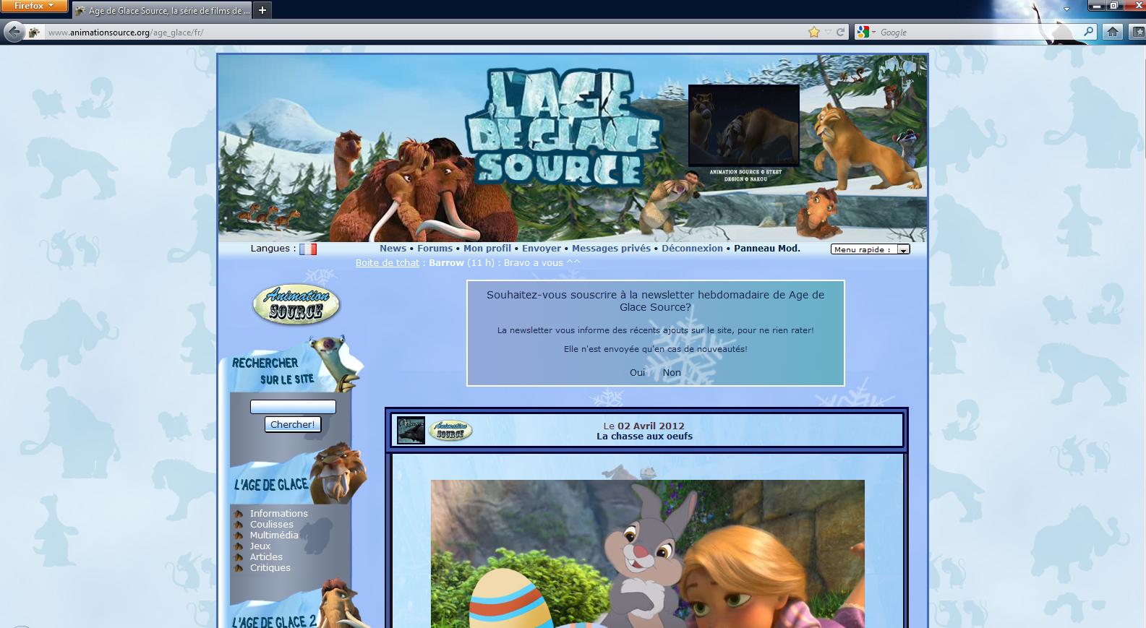
Task: Click the bullet icon beside Critiques
Action: [239, 568]
